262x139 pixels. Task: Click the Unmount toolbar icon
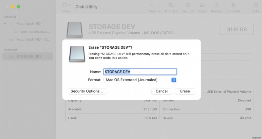pyautogui.click(x=233, y=5)
